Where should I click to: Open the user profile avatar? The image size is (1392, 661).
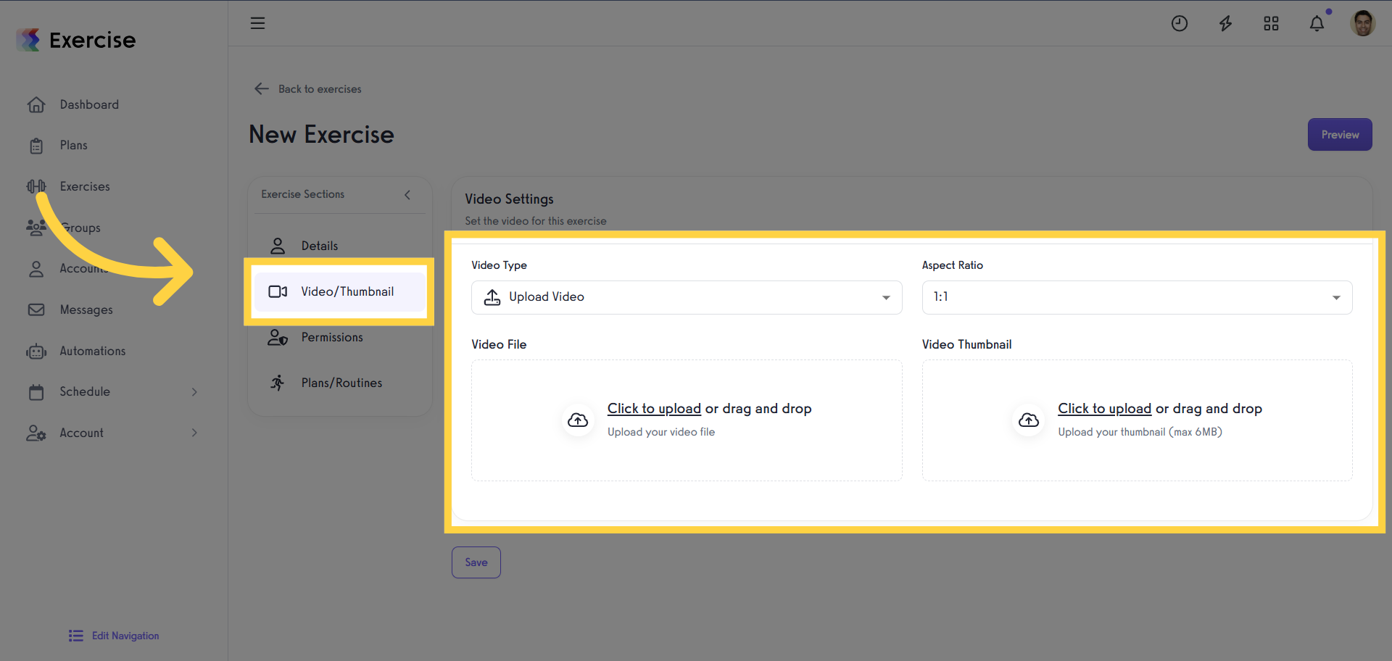point(1363,23)
